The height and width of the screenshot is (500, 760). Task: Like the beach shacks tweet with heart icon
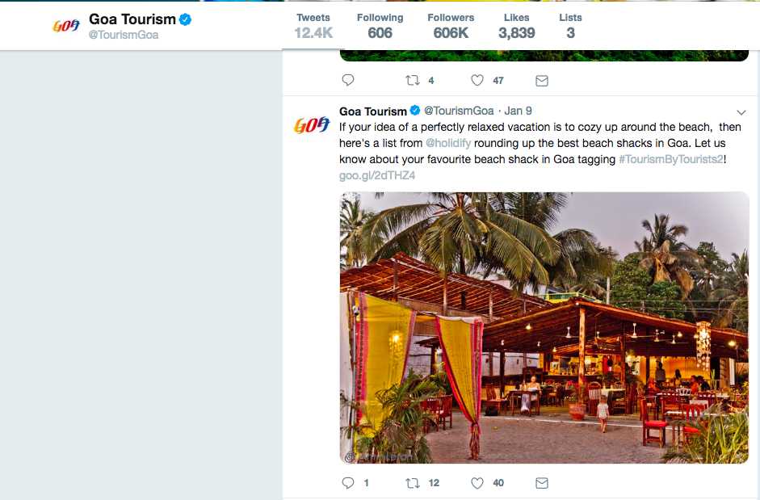pos(477,482)
